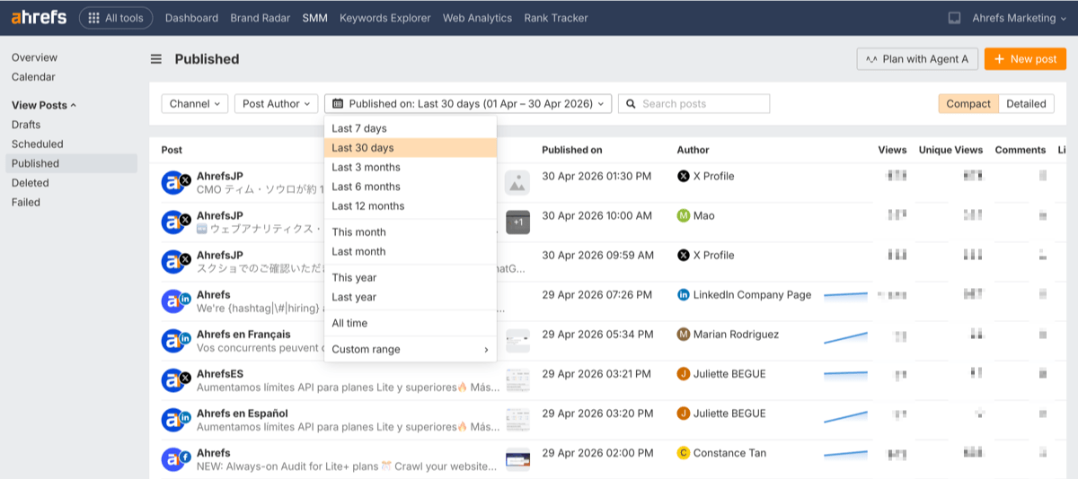
Task: Sort by Published on column
Action: (572, 150)
